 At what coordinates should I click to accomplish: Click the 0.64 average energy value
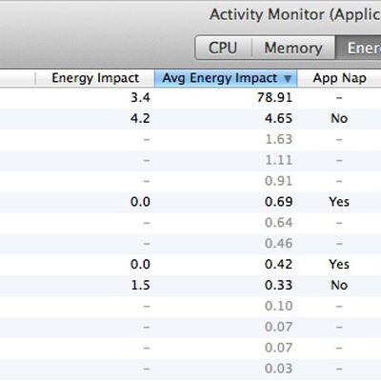click(x=278, y=223)
